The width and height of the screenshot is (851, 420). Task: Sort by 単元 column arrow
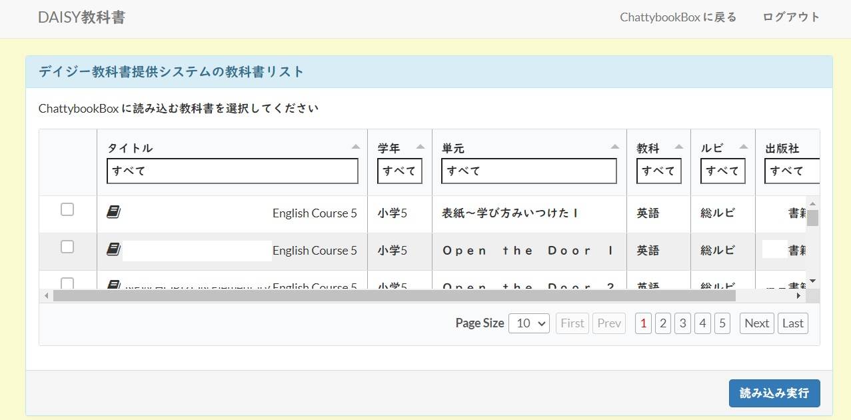pos(615,147)
